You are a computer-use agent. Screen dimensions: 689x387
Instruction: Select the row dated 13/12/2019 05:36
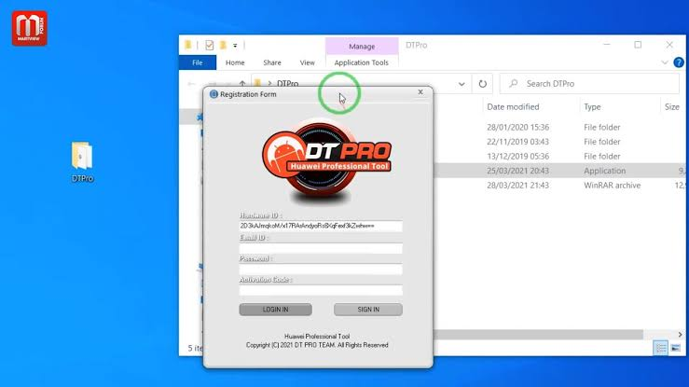[x=558, y=156]
